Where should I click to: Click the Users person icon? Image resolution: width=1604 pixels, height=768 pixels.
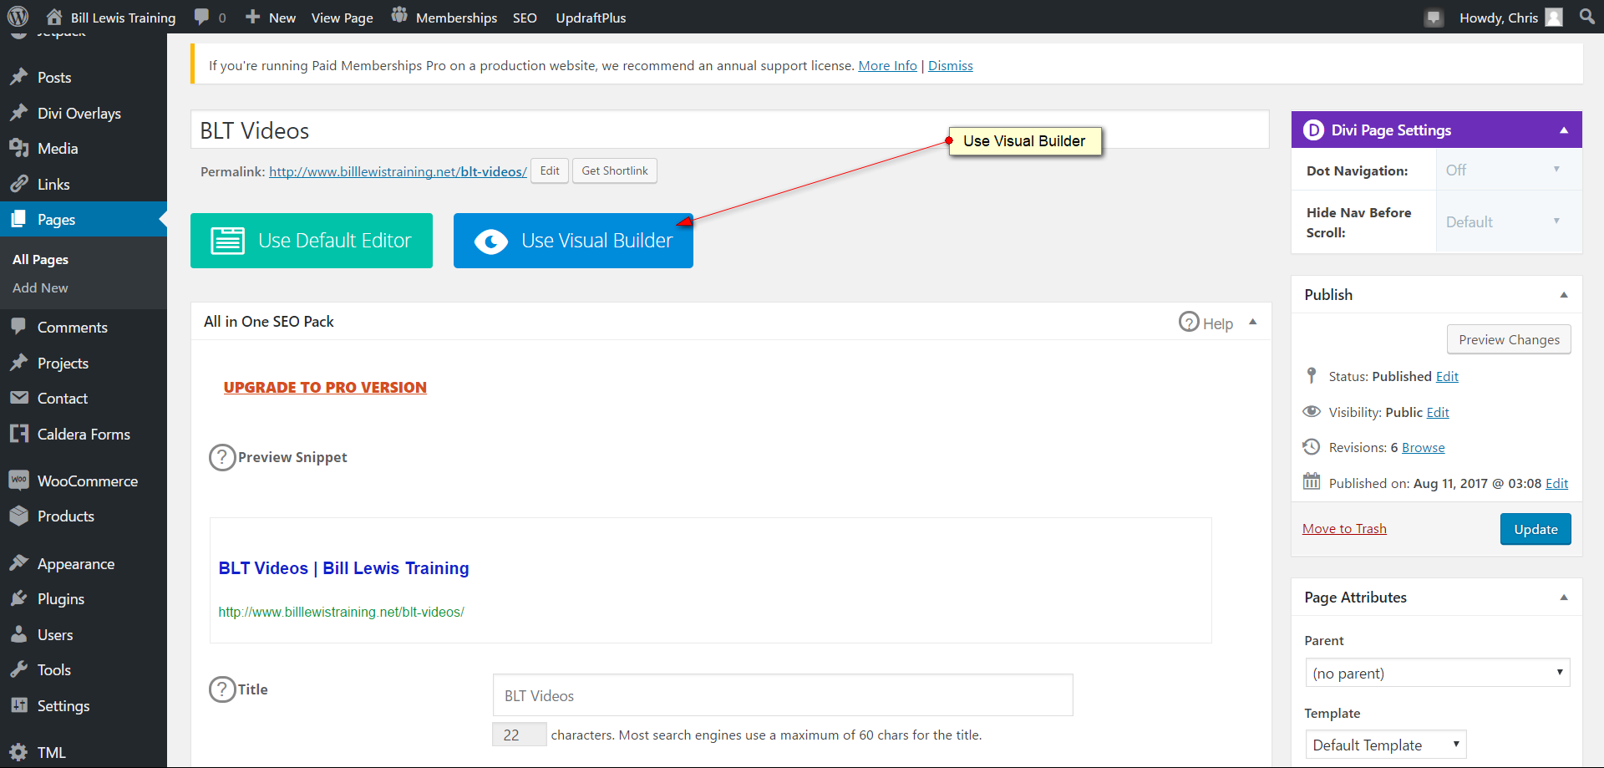(x=19, y=634)
